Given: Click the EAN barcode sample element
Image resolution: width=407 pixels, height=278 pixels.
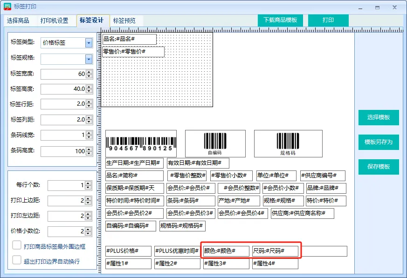Looking at the screenshot, I should point(141,143).
